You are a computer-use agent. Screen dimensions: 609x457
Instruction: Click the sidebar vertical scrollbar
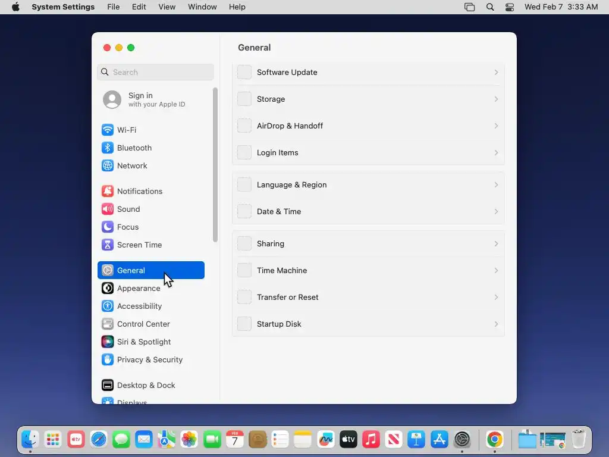215,165
